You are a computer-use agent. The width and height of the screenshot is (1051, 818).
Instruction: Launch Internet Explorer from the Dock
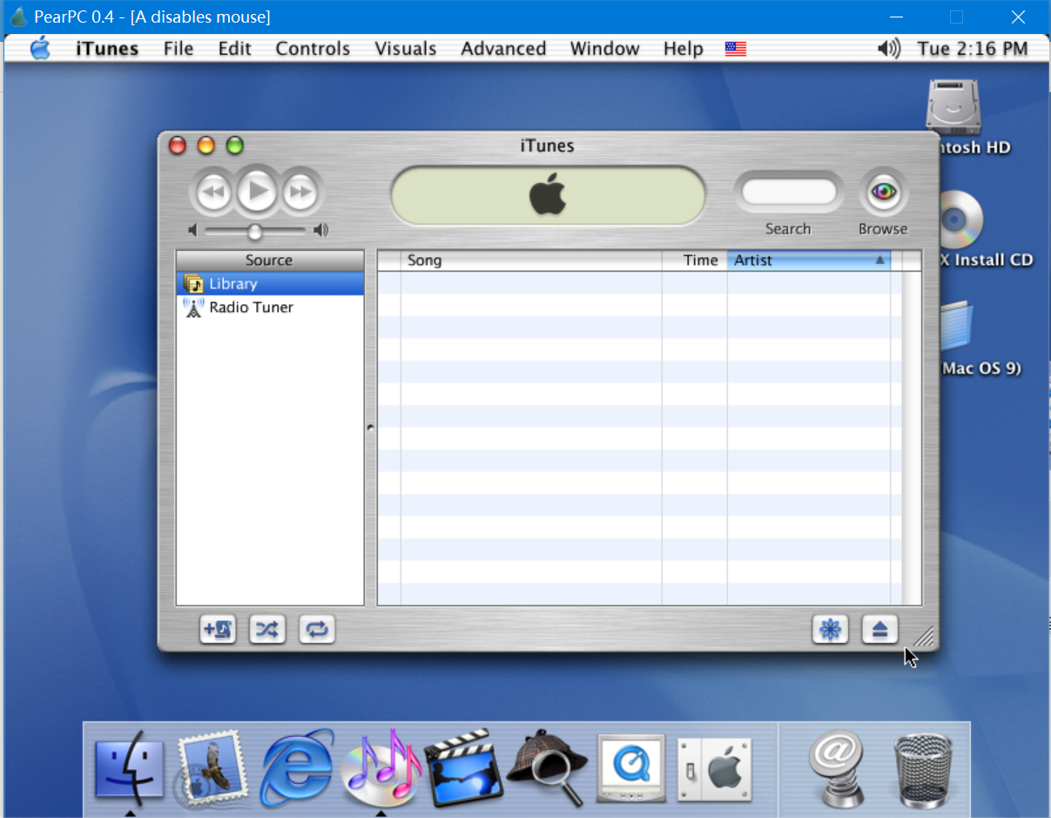(295, 767)
